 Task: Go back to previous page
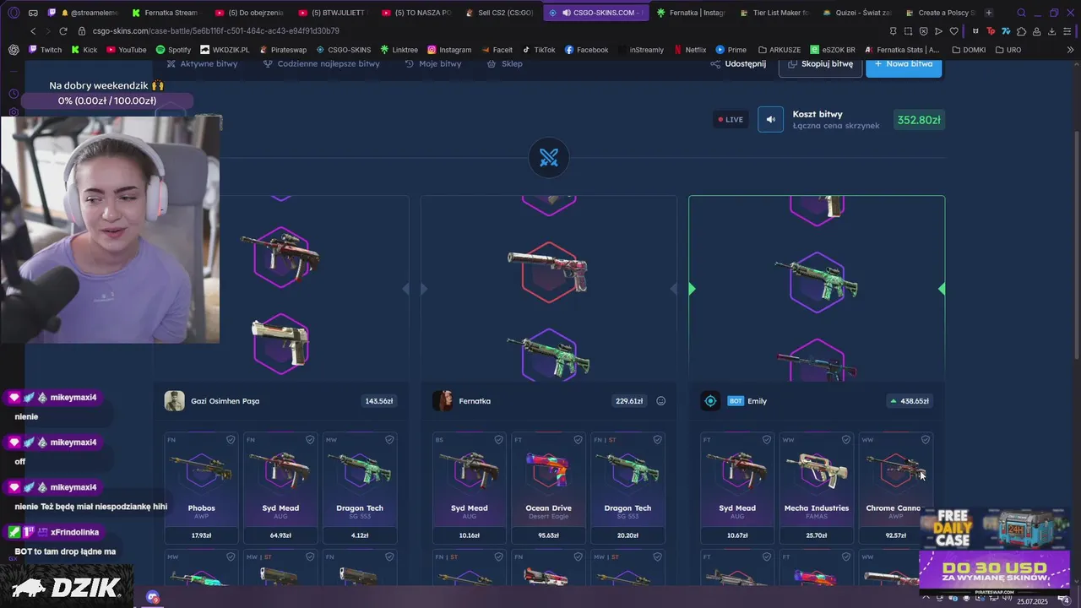[x=33, y=31]
